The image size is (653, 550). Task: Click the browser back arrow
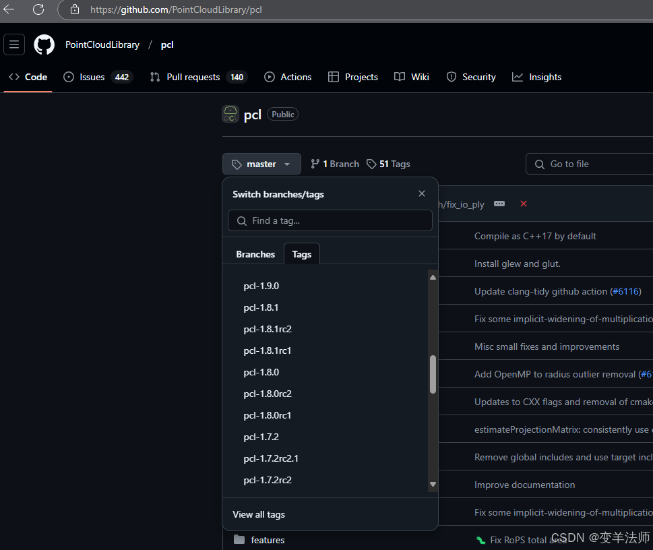pos(9,9)
